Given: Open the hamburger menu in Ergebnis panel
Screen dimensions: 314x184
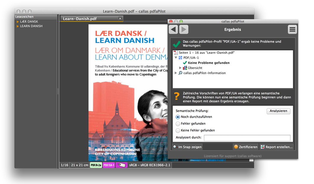Looking at the screenshot, I should [292, 29].
